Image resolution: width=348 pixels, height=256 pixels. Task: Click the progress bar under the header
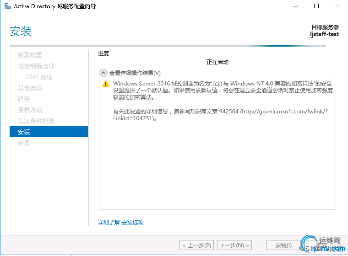pyautogui.click(x=168, y=46)
